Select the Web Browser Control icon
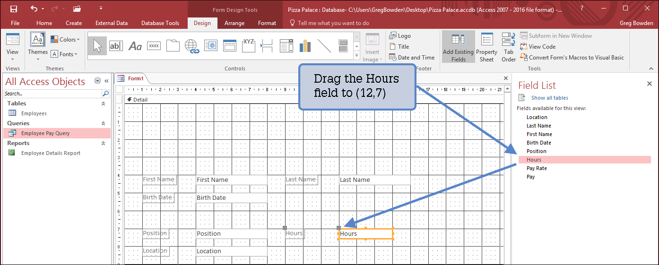This screenshot has width=659, height=265. tap(210, 46)
